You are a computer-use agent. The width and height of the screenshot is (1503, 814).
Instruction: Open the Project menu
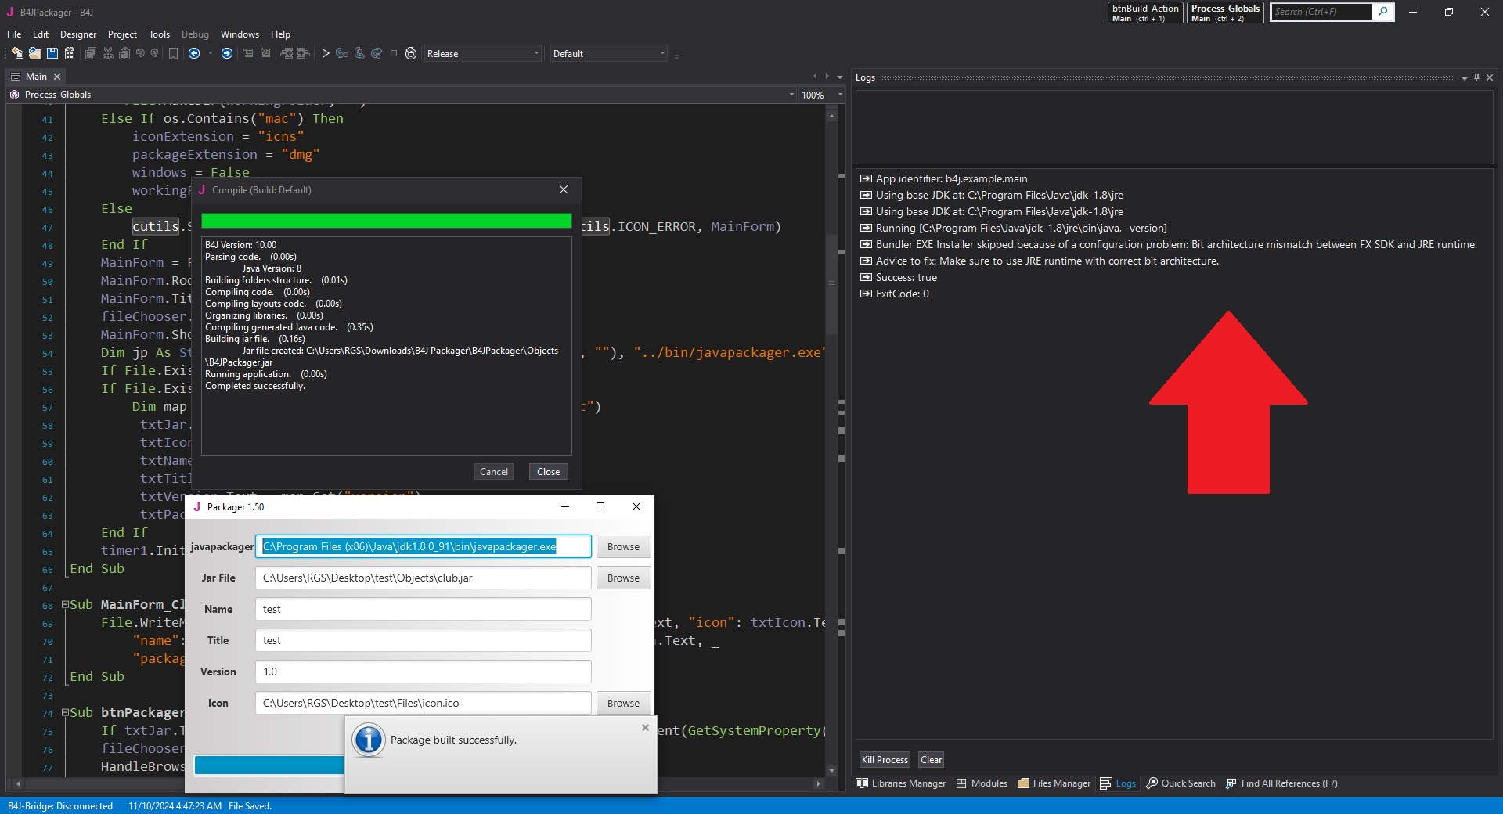point(122,34)
